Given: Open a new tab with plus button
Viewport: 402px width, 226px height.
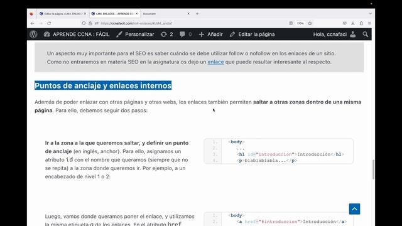Looking at the screenshot, I should coord(197,14).
